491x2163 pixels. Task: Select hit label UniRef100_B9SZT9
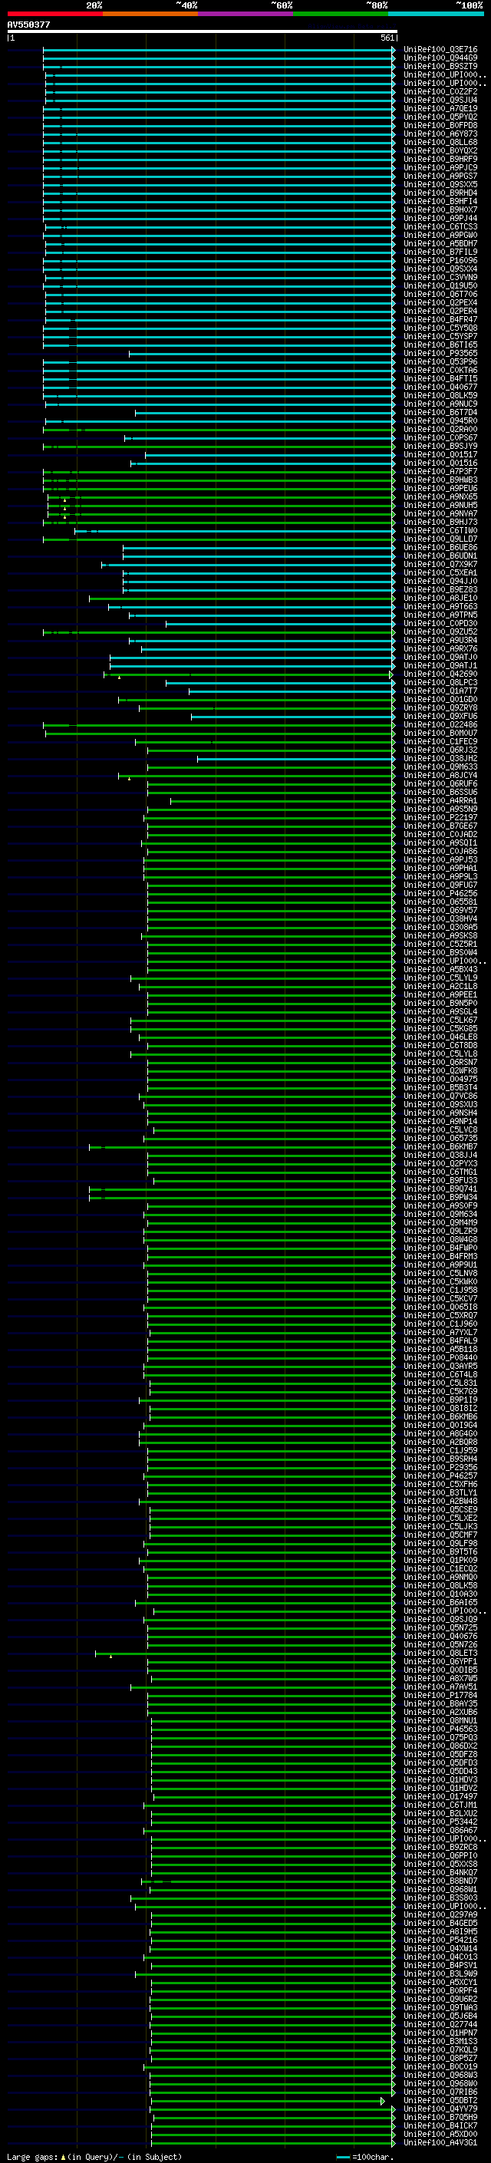[x=440, y=66]
